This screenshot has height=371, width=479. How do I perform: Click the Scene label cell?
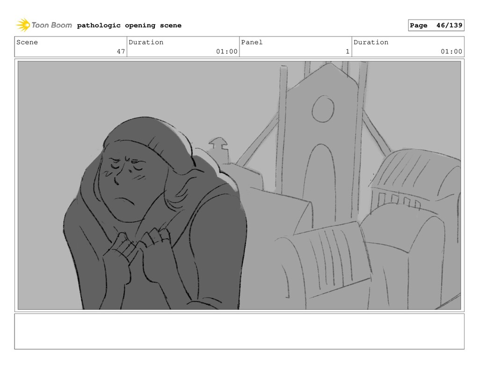click(71, 47)
